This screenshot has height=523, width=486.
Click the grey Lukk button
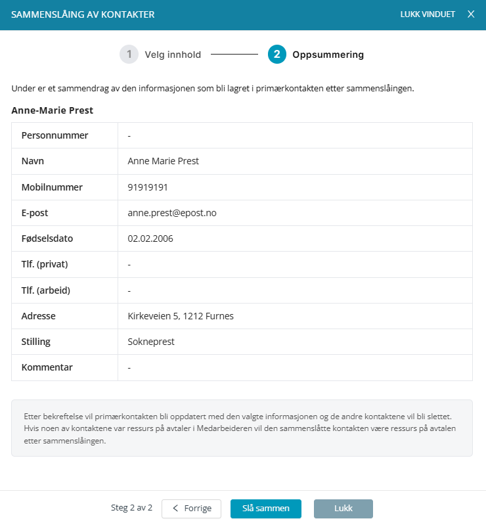pos(343,509)
